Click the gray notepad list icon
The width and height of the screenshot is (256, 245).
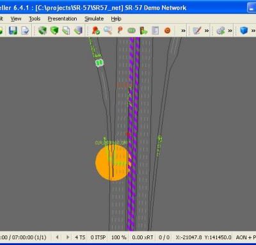(x=155, y=31)
